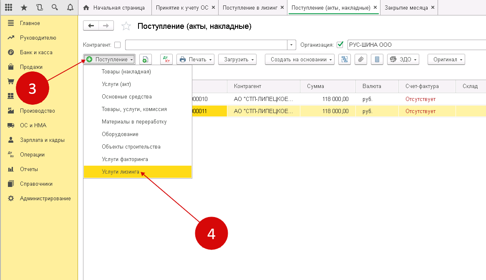
Task: Open the Оригинал dropdown
Action: (446, 60)
